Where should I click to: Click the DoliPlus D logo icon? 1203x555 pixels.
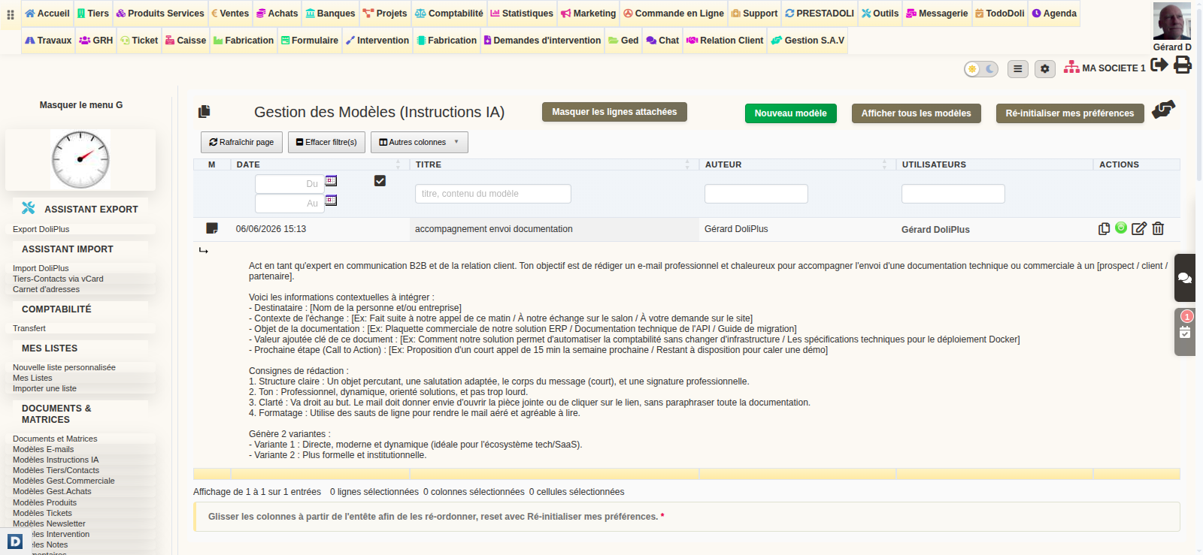(x=15, y=541)
